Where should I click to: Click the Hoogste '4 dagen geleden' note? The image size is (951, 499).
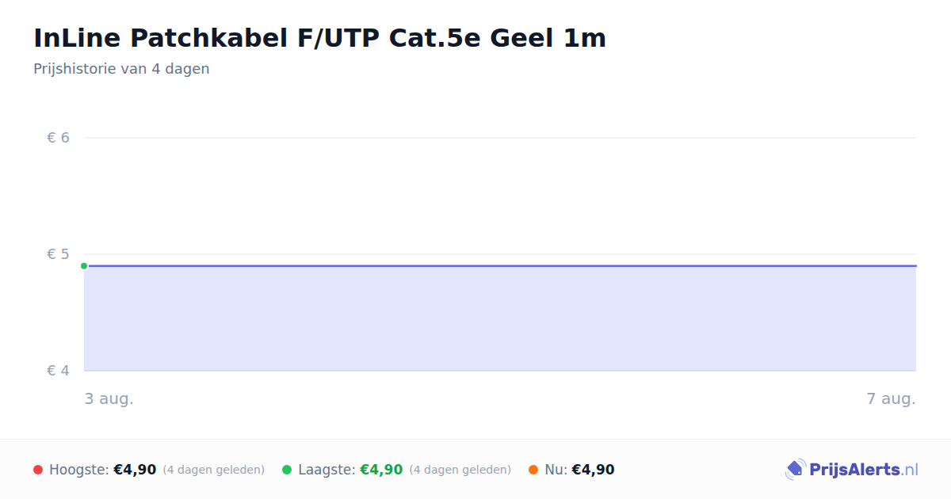(x=214, y=470)
